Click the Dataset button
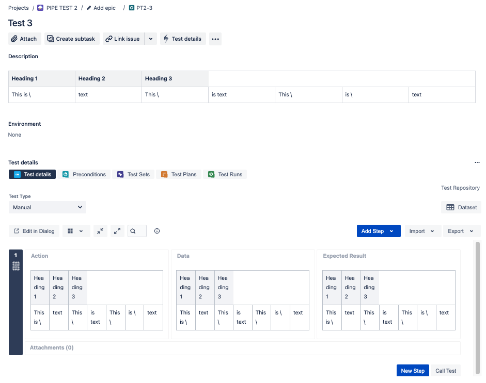486x383 pixels. coord(461,207)
